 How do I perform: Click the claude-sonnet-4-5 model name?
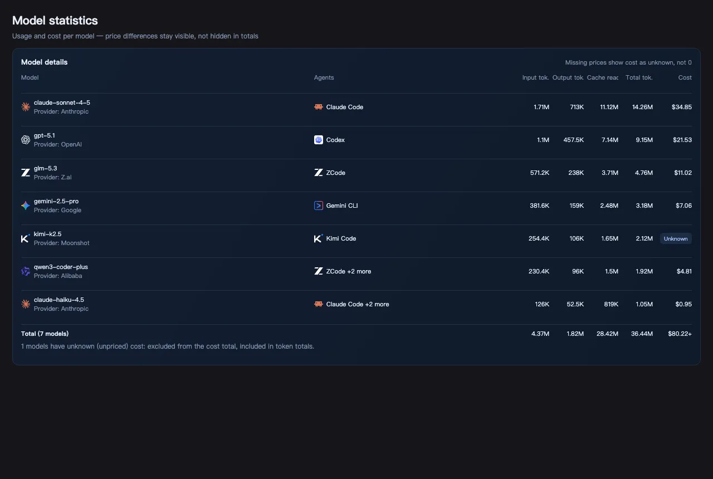pyautogui.click(x=62, y=102)
